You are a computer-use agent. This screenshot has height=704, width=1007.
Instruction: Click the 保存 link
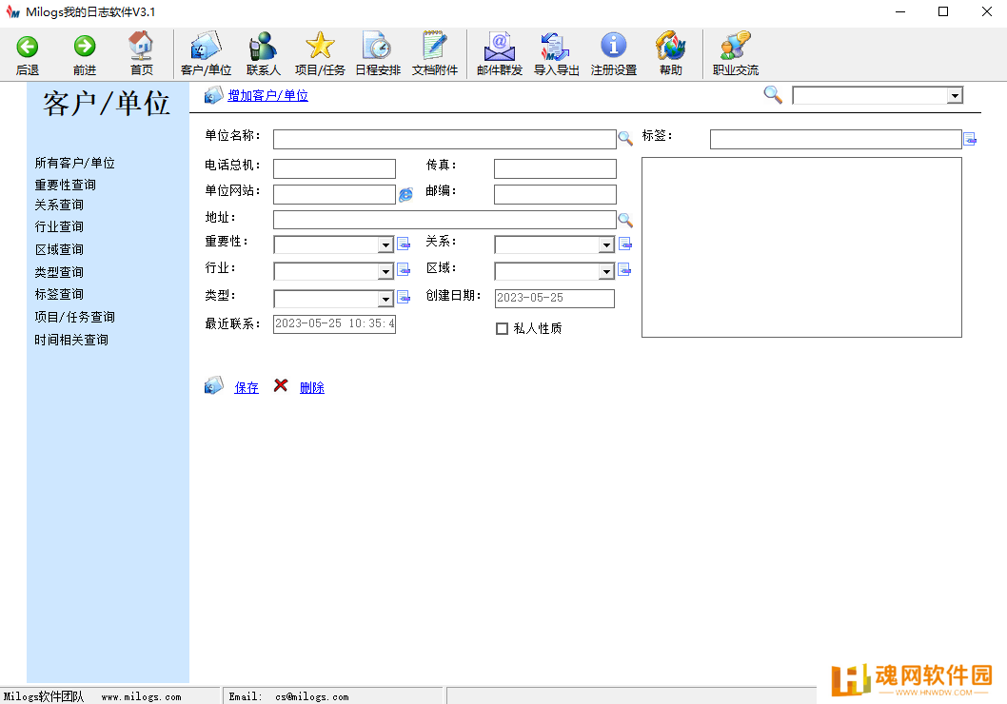(x=247, y=387)
